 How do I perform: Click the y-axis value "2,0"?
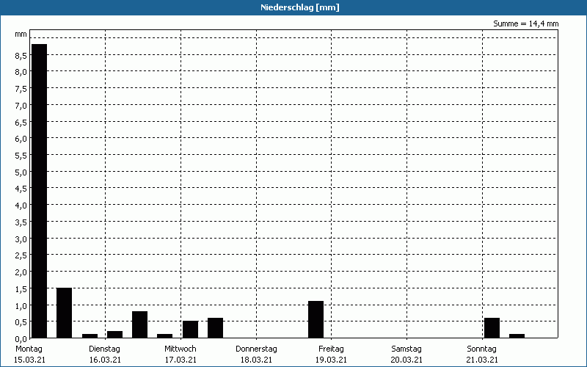pyautogui.click(x=21, y=272)
